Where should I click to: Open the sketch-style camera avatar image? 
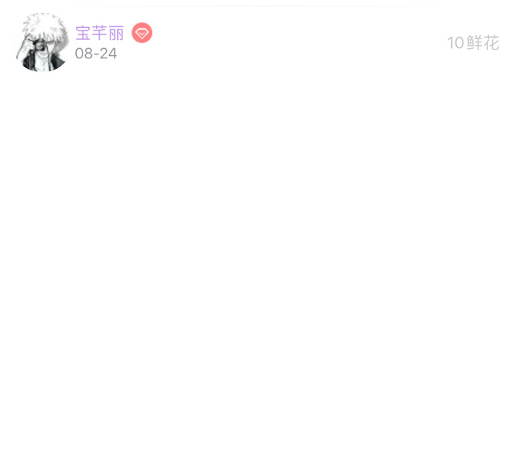click(x=42, y=42)
